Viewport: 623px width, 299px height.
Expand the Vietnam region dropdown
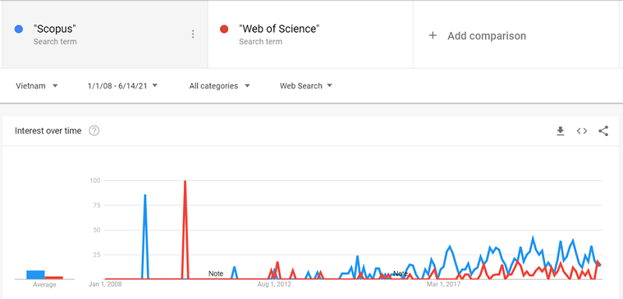(x=37, y=86)
